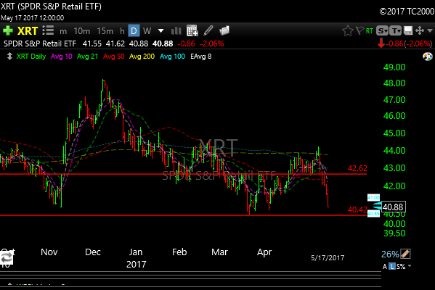Select the Daily 'D' timeframe
Screen dimensions: 435x290
134,30
